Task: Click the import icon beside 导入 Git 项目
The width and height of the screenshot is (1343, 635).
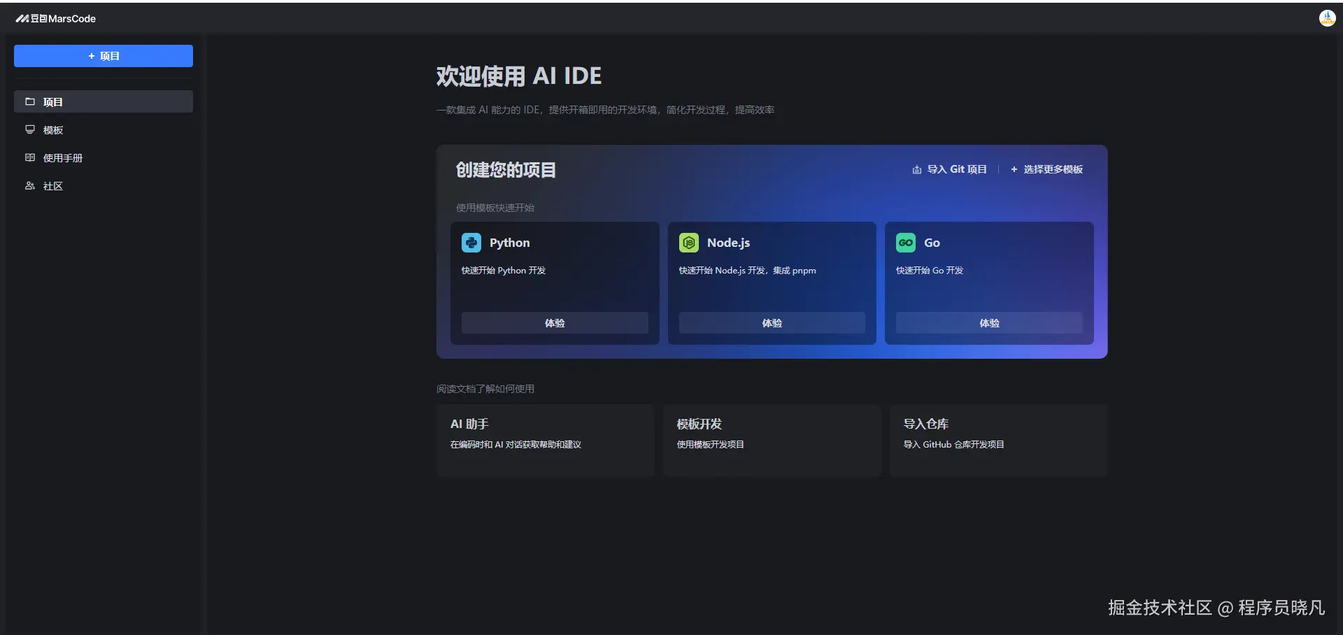Action: [x=916, y=169]
